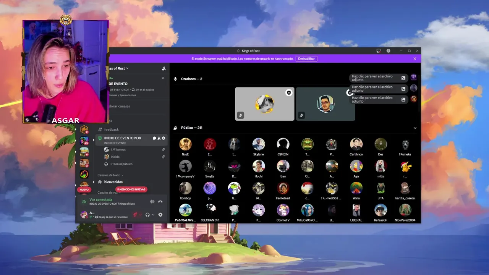Click moderator badge on the grey speaker tile
This screenshot has width=489, height=275.
tap(289, 93)
